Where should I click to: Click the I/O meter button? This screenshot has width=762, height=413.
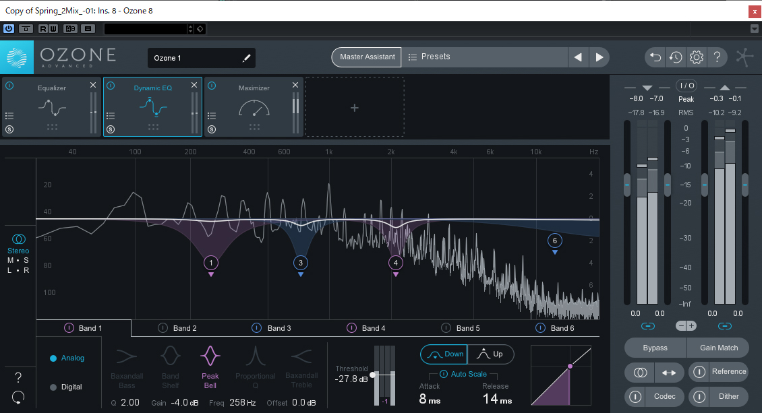click(x=686, y=86)
